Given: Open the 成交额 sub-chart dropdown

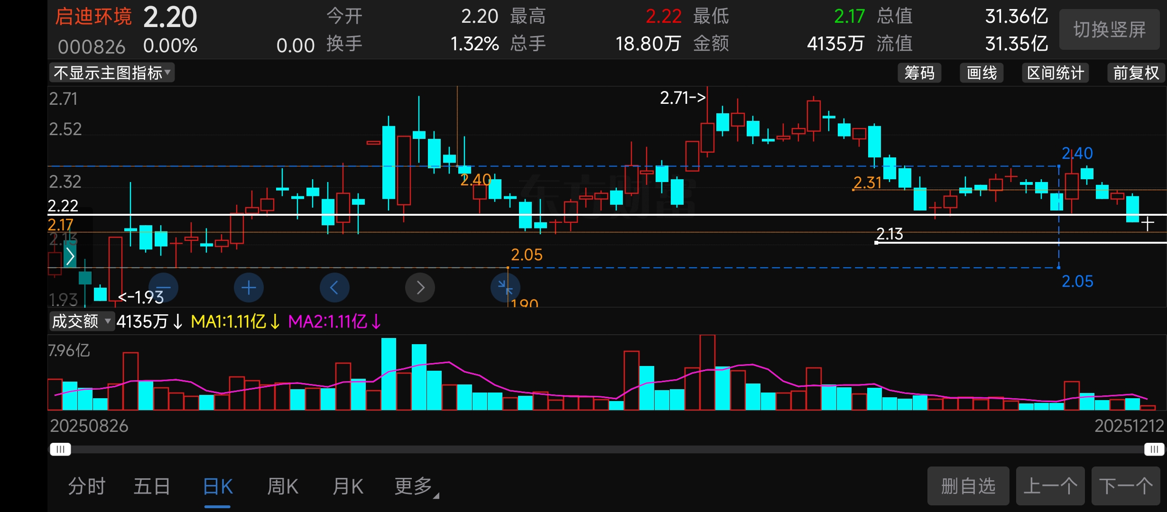Looking at the screenshot, I should tap(82, 321).
